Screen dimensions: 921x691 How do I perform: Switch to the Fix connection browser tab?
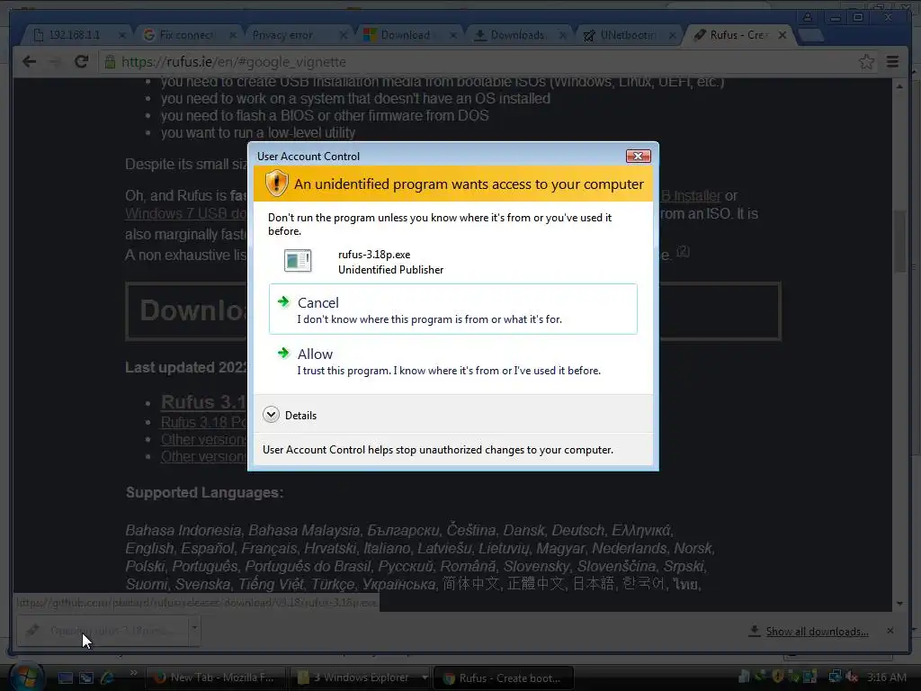[x=186, y=35]
